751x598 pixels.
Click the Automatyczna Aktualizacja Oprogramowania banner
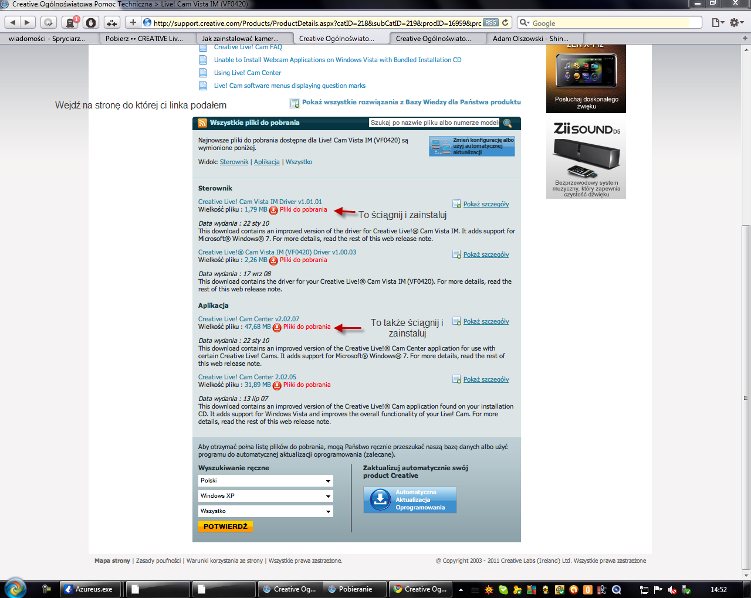[x=410, y=500]
